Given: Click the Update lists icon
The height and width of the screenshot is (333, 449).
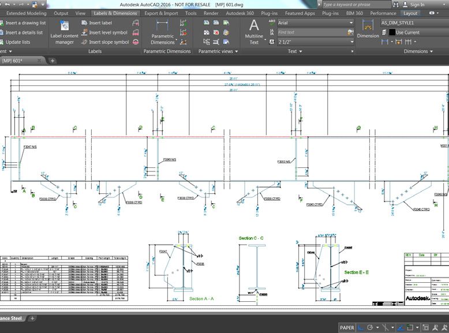Looking at the screenshot, I should point(2,42).
